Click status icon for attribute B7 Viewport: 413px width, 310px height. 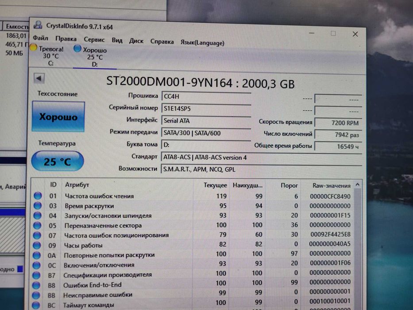[x=36, y=275]
